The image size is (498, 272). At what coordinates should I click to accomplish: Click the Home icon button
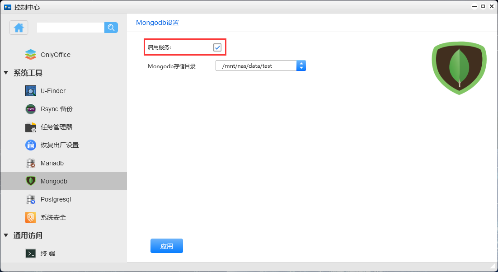(19, 28)
